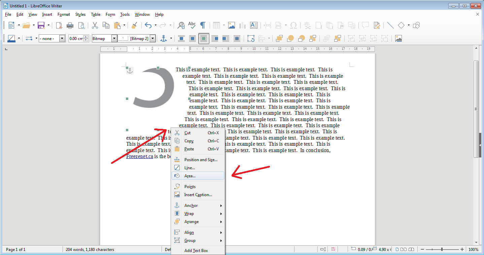The image size is (484, 255).
Task: Click the Print icon in toolbar
Action: tap(70, 25)
